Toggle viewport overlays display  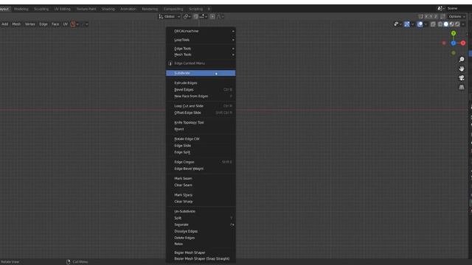(x=420, y=24)
